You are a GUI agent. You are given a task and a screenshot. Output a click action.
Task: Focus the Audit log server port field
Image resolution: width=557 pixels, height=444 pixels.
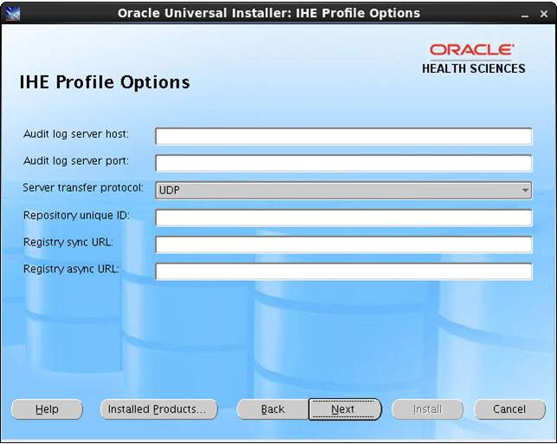(344, 164)
